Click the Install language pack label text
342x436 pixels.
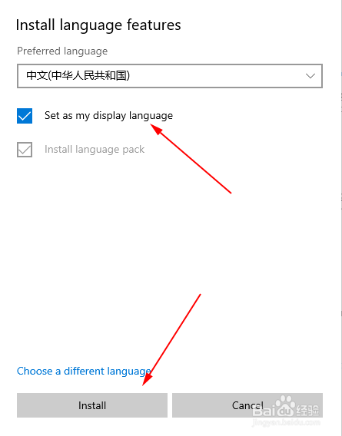[95, 150]
